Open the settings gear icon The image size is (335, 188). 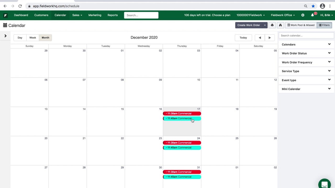pos(303,15)
